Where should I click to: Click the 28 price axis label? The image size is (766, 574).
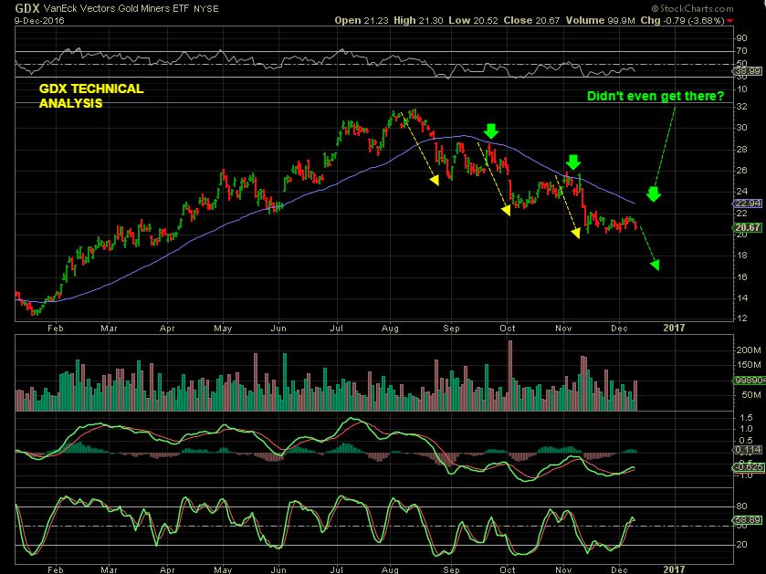(x=741, y=149)
